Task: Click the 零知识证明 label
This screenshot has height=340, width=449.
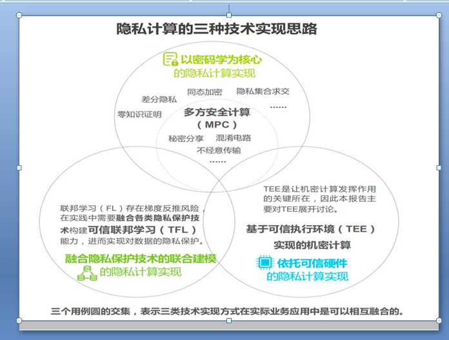Action: tap(139, 115)
